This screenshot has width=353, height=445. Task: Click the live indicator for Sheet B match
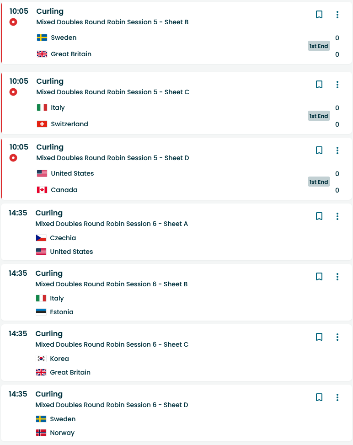tap(13, 22)
